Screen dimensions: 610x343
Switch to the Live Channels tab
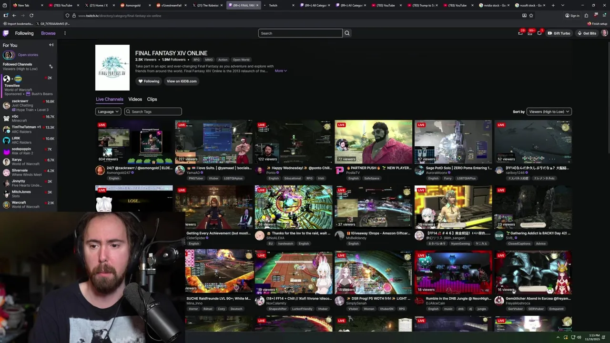(110, 99)
